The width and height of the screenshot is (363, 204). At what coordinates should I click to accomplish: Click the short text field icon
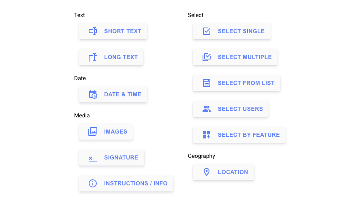pyautogui.click(x=93, y=31)
